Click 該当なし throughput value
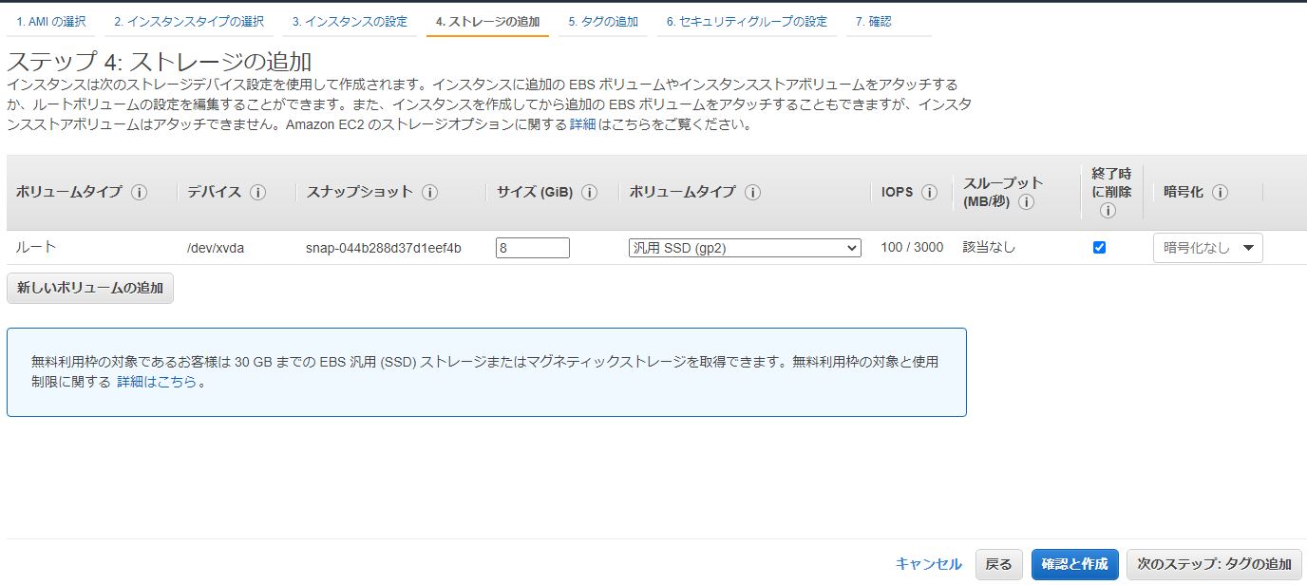 pyautogui.click(x=989, y=247)
